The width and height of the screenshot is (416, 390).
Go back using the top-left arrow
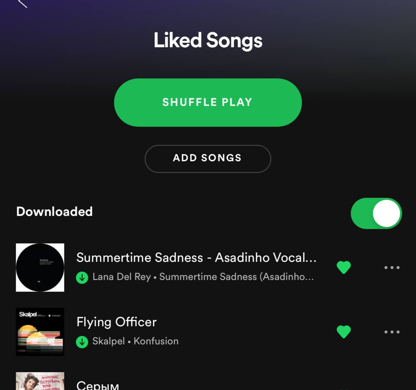(22, 3)
